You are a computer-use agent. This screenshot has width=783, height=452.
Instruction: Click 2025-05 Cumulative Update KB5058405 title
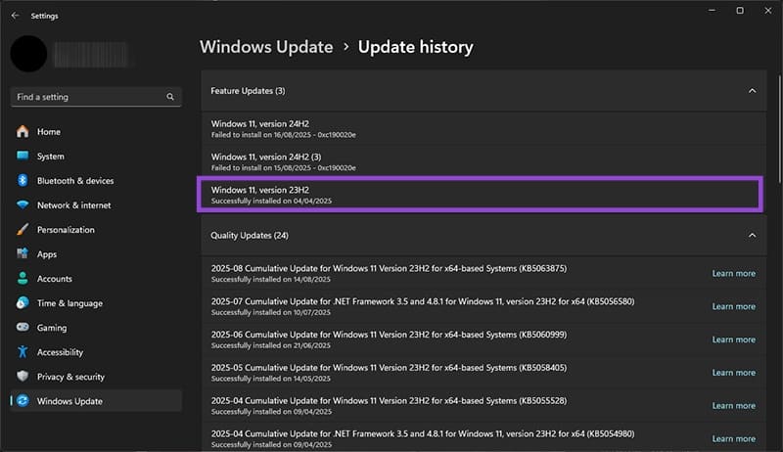click(389, 368)
